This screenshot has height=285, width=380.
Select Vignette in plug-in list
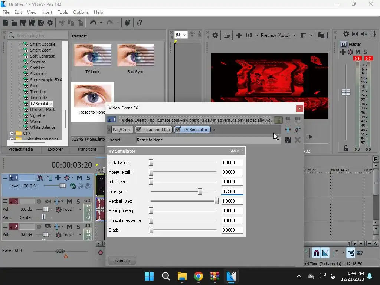pyautogui.click(x=37, y=115)
